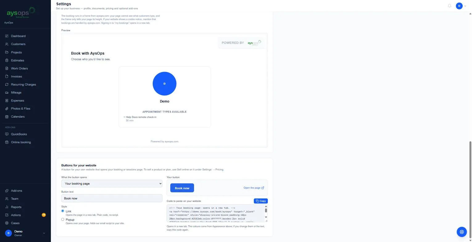This screenshot has height=242, width=472.
Task: Click "Powered by aysops.com" in the preview
Action: click(164, 141)
